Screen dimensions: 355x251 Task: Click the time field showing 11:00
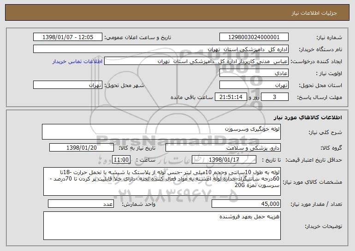click(x=121, y=160)
